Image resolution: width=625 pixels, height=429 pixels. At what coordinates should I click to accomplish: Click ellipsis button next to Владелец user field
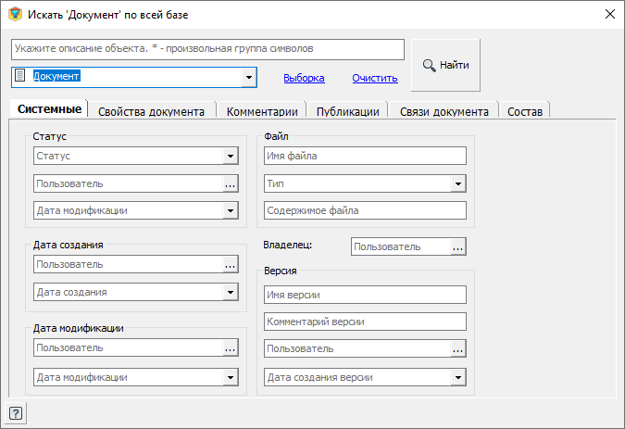click(457, 246)
